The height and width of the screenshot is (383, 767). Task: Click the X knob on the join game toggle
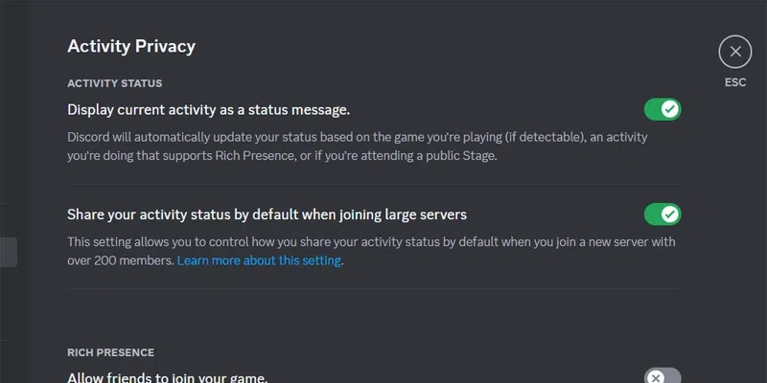click(655, 377)
